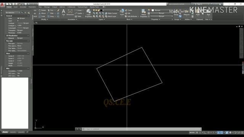
Task: Open the Collaborate ribbon tab
Action: pos(71,7)
